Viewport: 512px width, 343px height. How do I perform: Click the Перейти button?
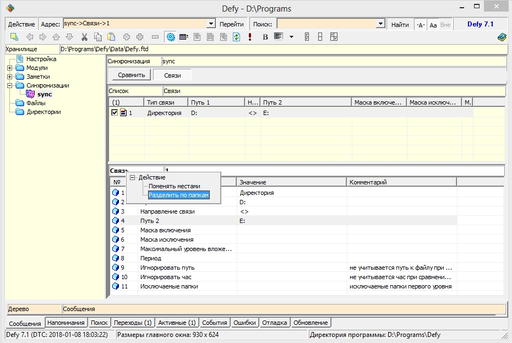tap(232, 24)
